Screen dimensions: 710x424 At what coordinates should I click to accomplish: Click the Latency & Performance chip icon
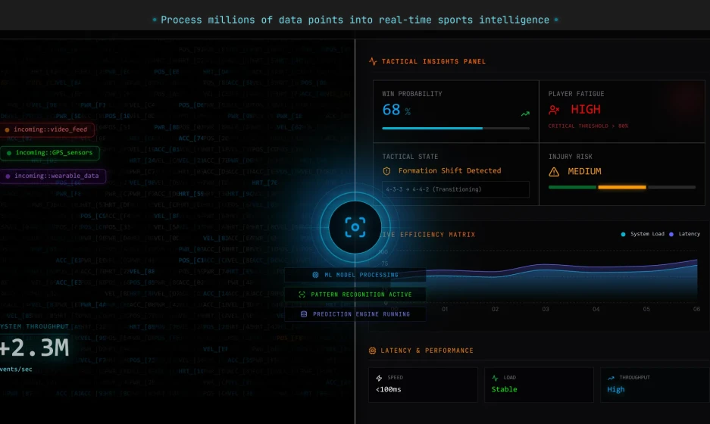pos(373,351)
